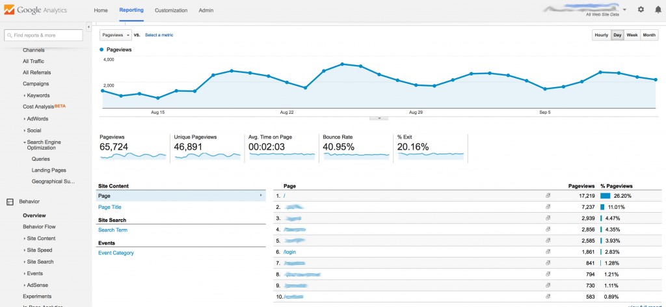The width and height of the screenshot is (666, 307).
Task: Open the Pageviews metric dropdown
Action: pos(116,35)
